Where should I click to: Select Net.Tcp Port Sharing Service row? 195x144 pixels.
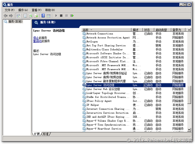click(134, 45)
